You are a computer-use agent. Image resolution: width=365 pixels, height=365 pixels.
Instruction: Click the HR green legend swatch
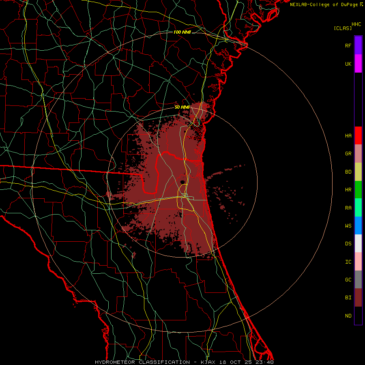(x=358, y=189)
